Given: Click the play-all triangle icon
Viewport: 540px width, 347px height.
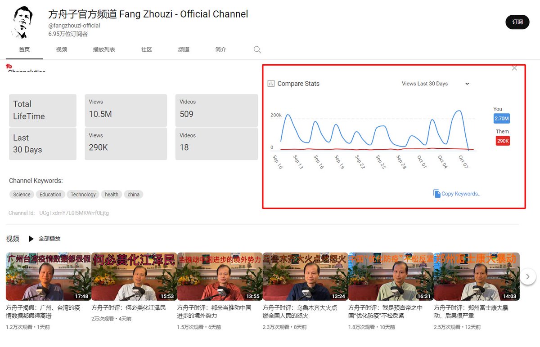Looking at the screenshot, I should click(31, 239).
